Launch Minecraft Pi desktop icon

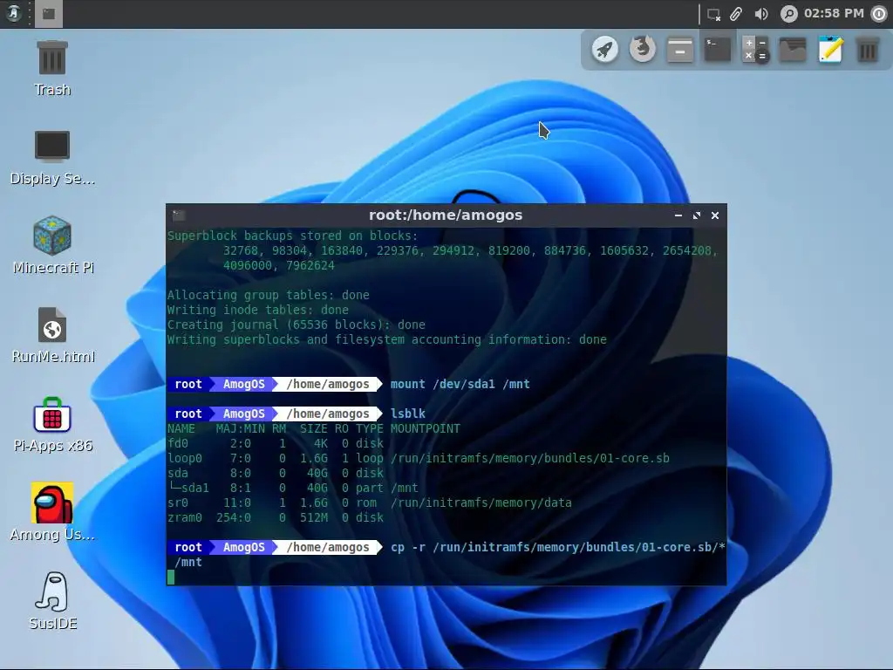(52, 245)
